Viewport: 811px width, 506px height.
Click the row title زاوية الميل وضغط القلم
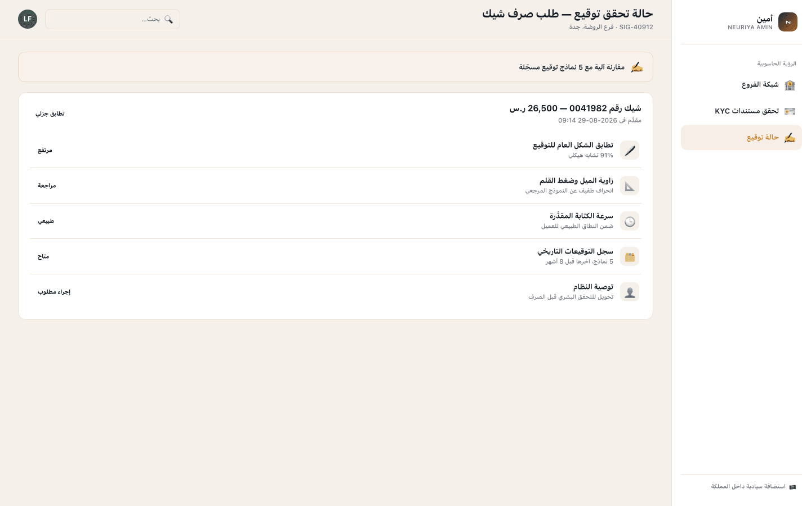(x=576, y=180)
